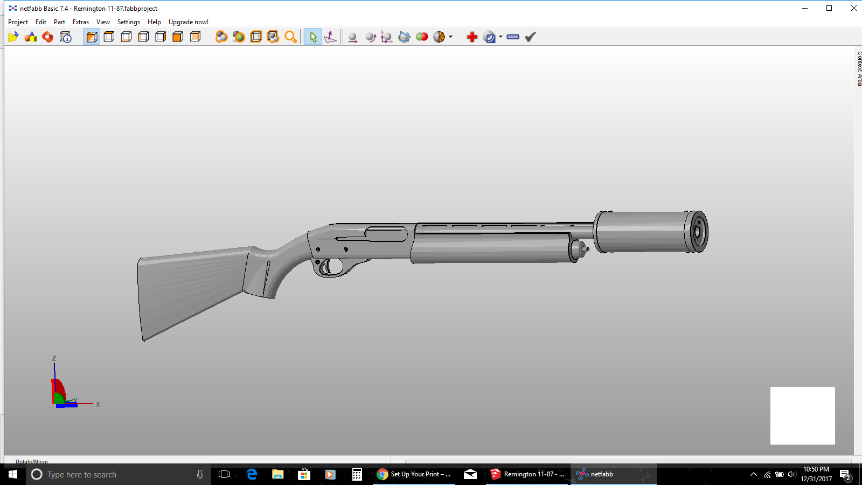Toggle the green arrow selection mode
The image size is (862, 485).
312,37
